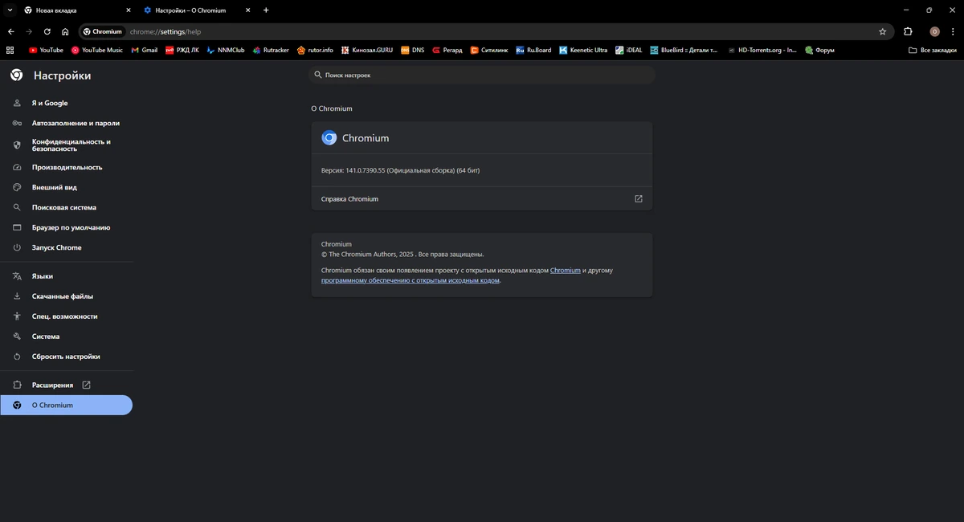The height and width of the screenshot is (522, 964).
Task: Reload the page with refresh icon
Action: coord(47,31)
